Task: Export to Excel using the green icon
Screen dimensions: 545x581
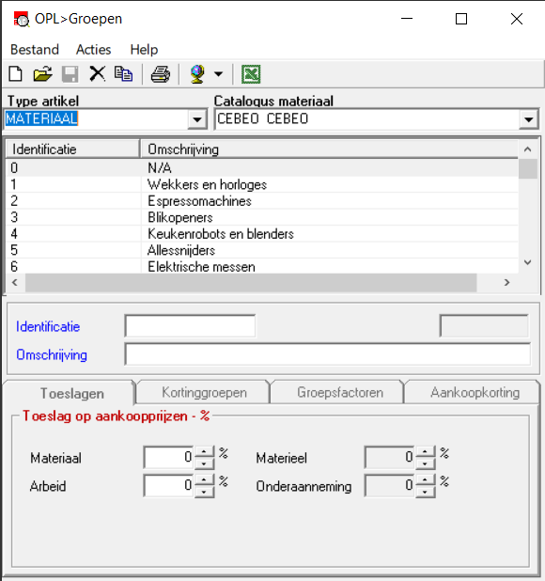Action: click(251, 73)
